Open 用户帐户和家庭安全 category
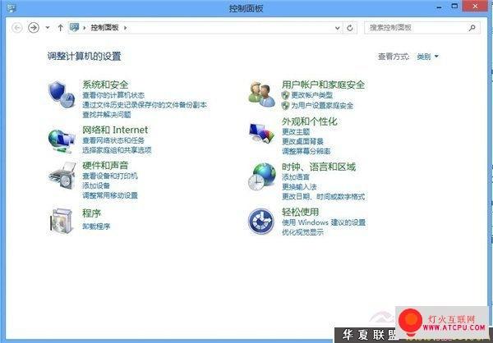Screen dimensions: 493x343 pos(323,85)
